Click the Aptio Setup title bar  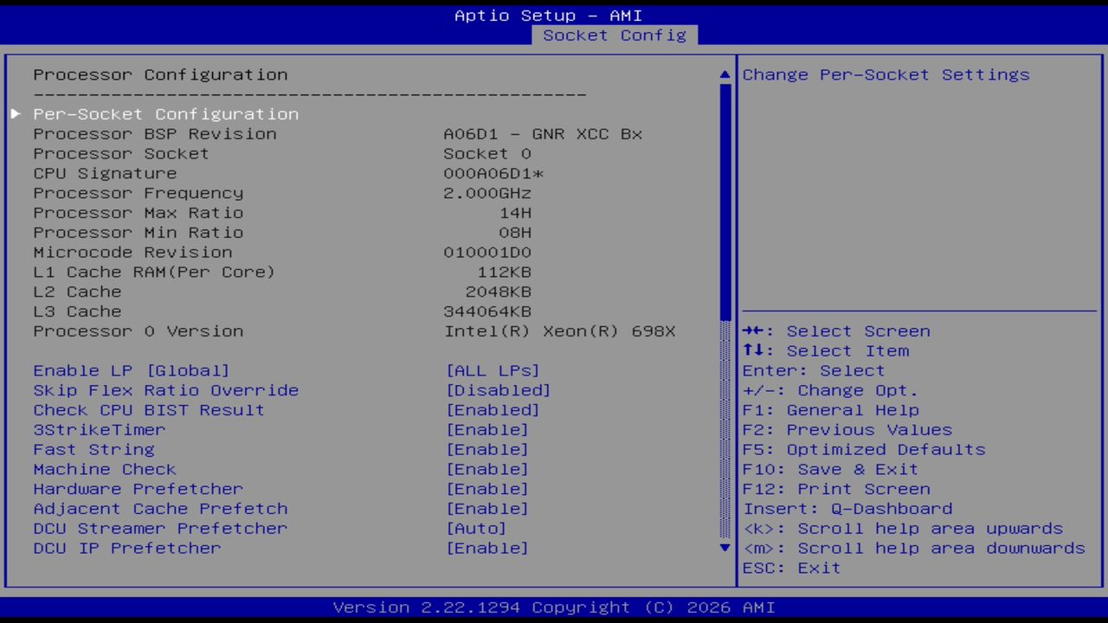click(549, 15)
